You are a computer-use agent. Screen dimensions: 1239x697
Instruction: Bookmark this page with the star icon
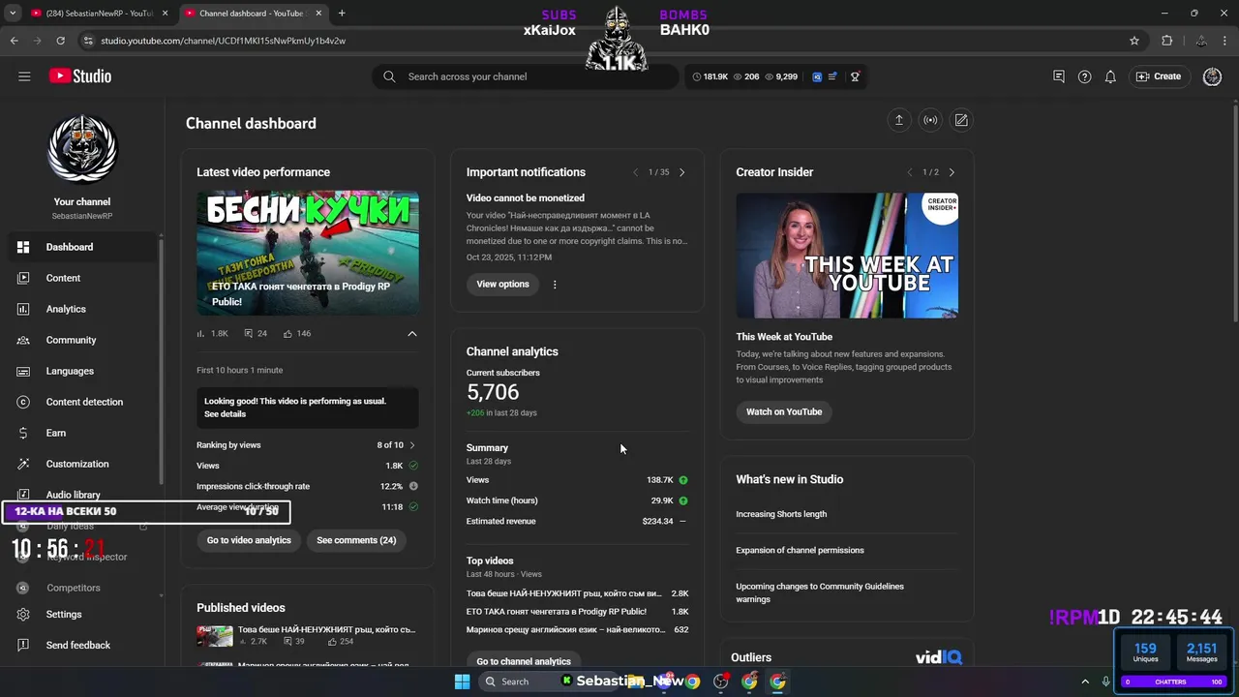click(x=1134, y=41)
